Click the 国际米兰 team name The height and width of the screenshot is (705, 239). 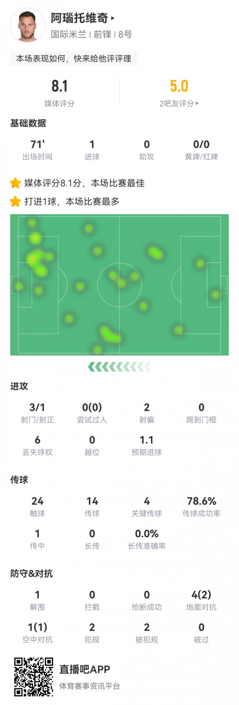tap(69, 34)
